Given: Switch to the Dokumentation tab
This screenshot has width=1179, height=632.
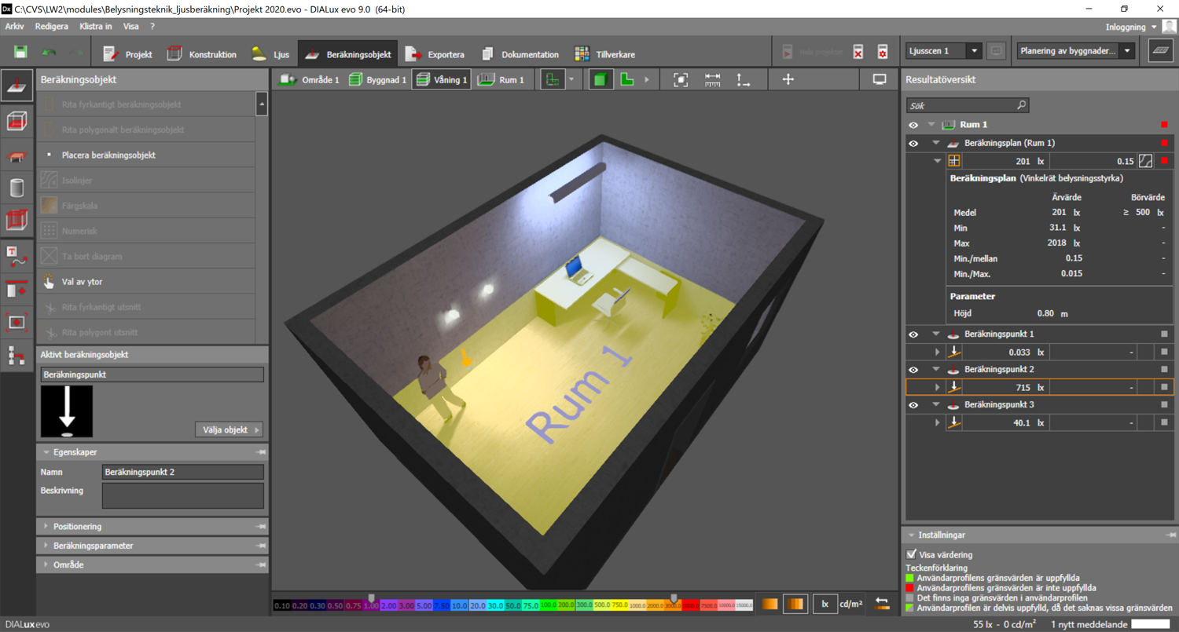Looking at the screenshot, I should 520,54.
